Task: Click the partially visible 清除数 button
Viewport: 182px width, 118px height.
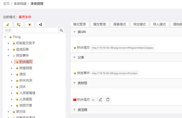Action: pos(176,24)
